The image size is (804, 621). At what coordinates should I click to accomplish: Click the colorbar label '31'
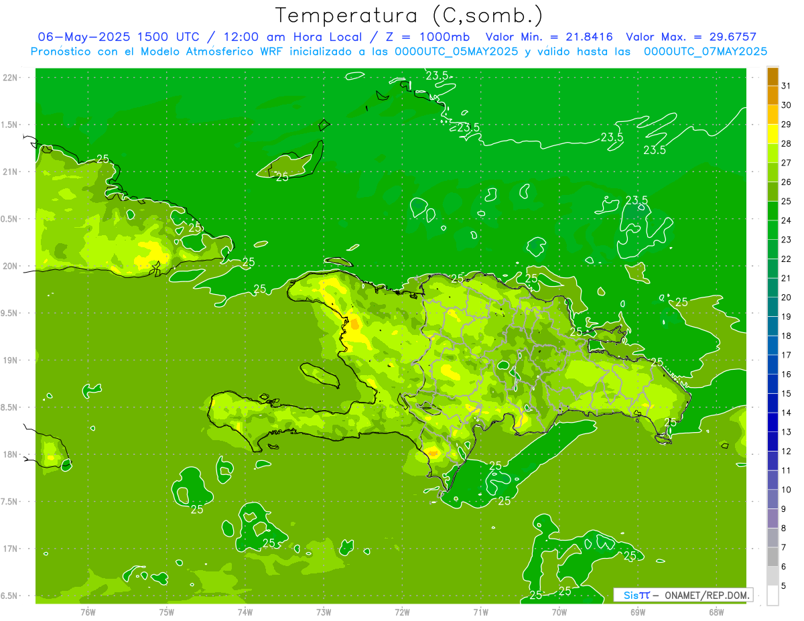787,86
